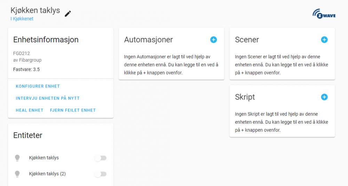
Task: Click the Heal enhet button
Action: pyautogui.click(x=30, y=110)
